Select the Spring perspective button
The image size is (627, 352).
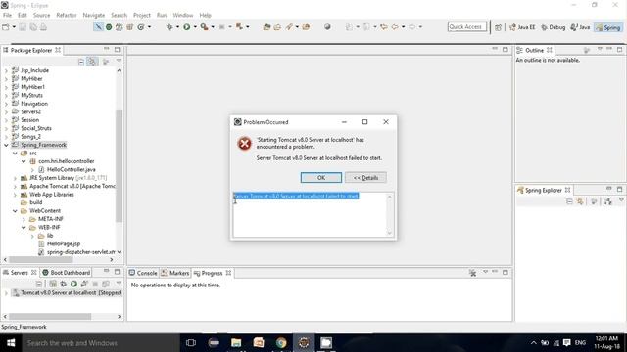tap(608, 27)
